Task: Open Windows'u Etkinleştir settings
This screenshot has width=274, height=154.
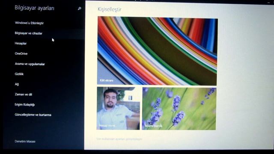Action: click(29, 23)
